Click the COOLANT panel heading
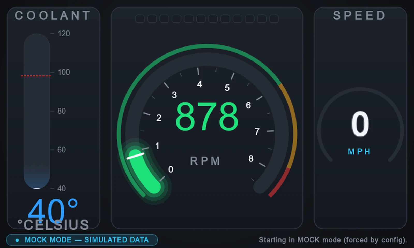 (53, 16)
